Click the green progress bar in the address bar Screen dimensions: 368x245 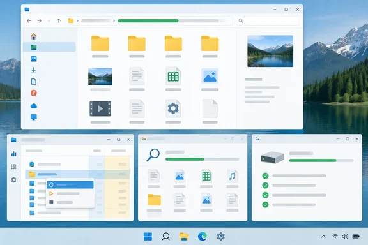coord(148,21)
